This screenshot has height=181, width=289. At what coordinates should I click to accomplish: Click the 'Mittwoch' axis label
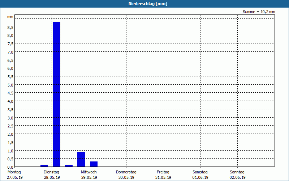pyautogui.click(x=89, y=172)
